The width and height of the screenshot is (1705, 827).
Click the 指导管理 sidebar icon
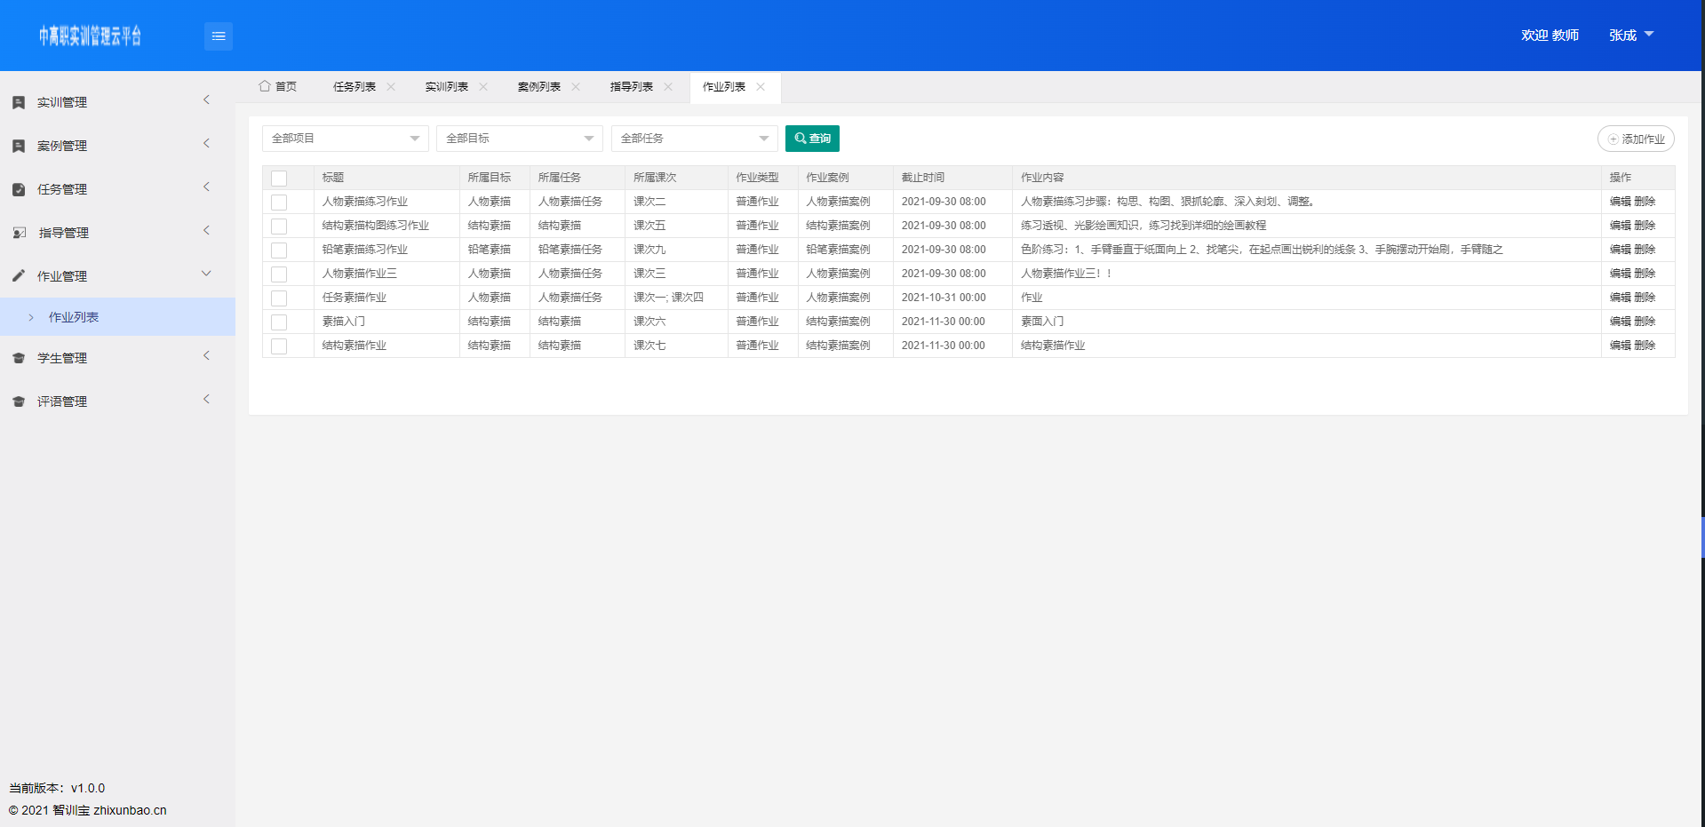[x=19, y=234]
